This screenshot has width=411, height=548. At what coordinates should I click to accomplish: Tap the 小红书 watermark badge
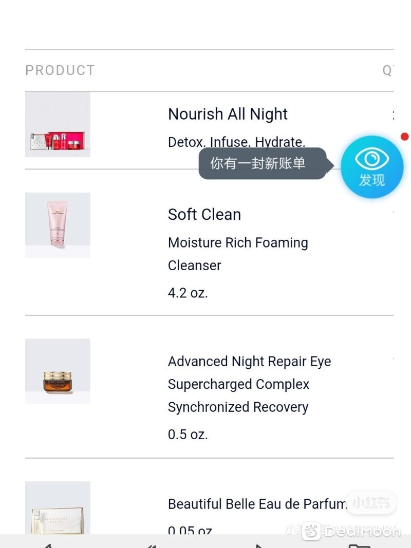pyautogui.click(x=371, y=503)
